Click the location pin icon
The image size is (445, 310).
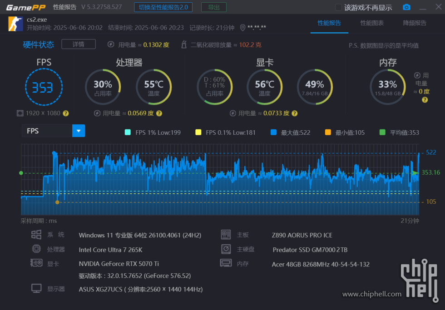click(x=242, y=28)
